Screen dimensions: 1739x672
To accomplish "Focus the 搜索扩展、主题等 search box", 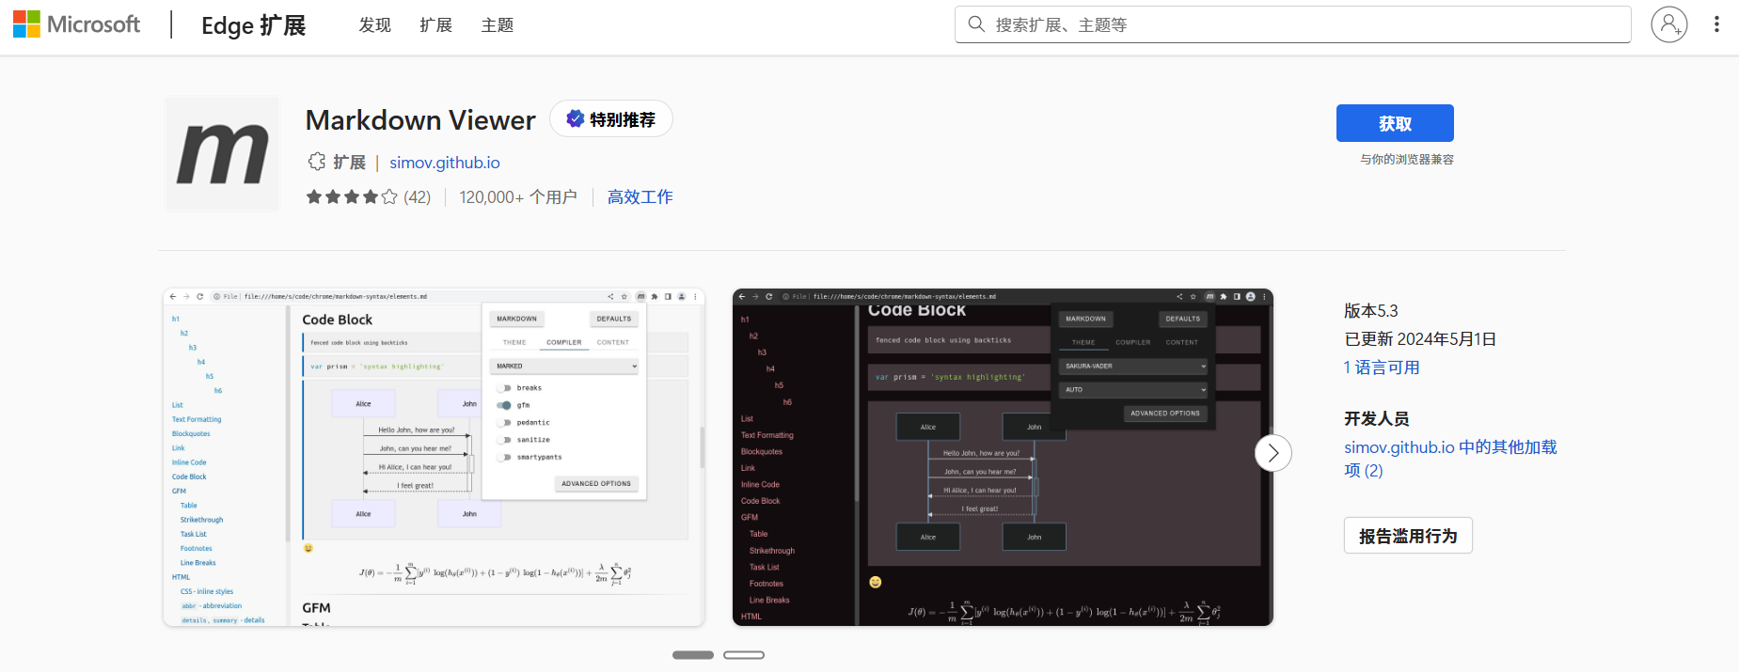I will pyautogui.click(x=1293, y=24).
